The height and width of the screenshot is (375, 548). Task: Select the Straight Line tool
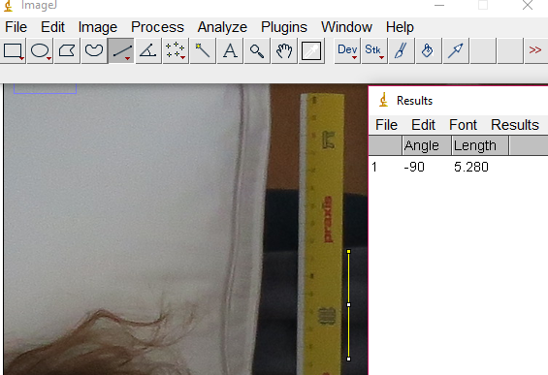click(x=121, y=51)
